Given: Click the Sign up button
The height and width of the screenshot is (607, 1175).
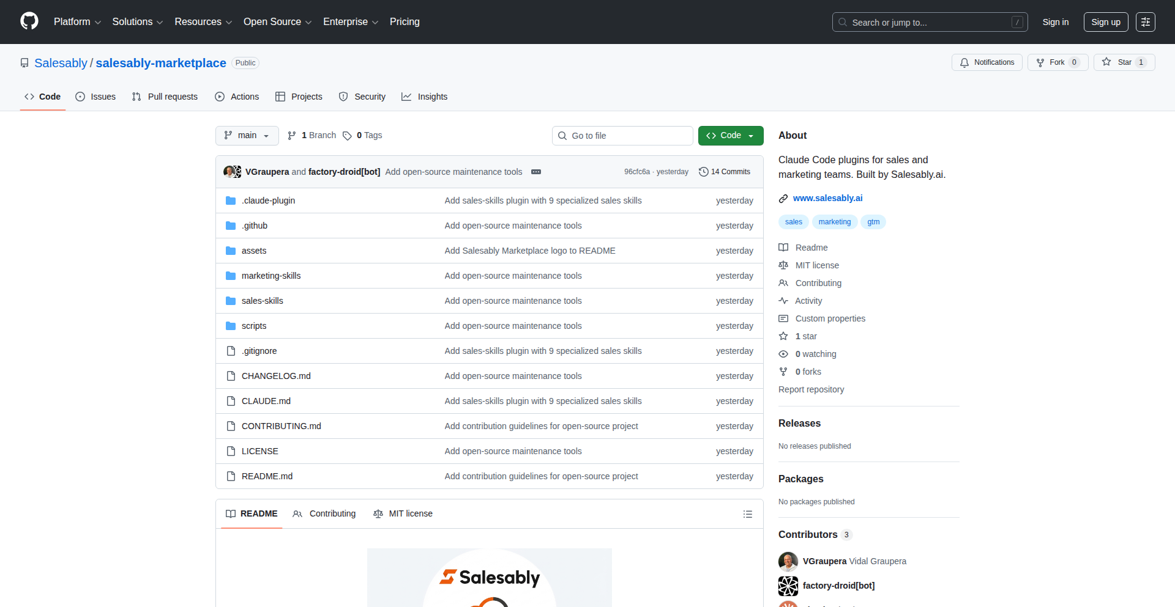Looking at the screenshot, I should pos(1106,22).
